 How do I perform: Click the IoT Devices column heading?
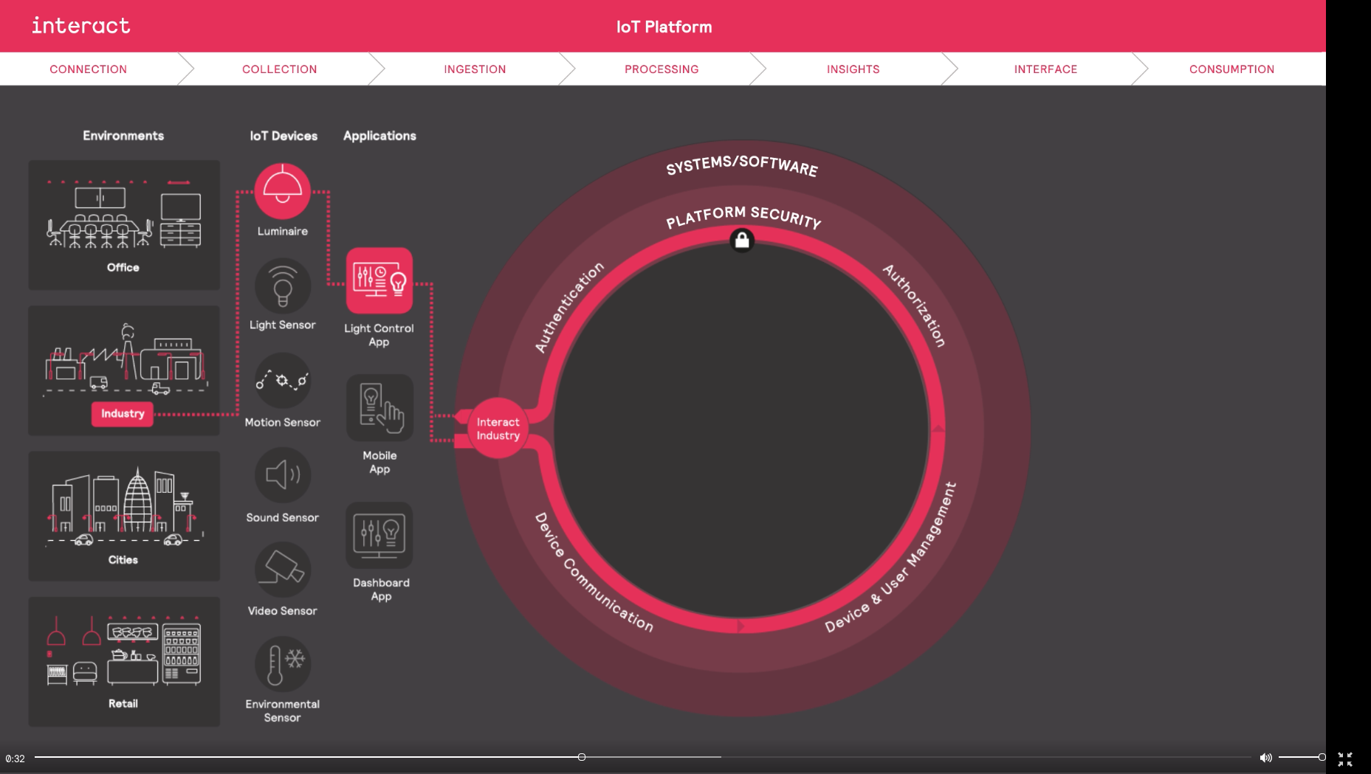tap(284, 136)
